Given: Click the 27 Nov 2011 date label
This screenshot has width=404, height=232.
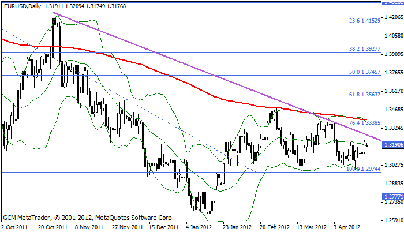Looking at the screenshot, I should click(128, 227).
